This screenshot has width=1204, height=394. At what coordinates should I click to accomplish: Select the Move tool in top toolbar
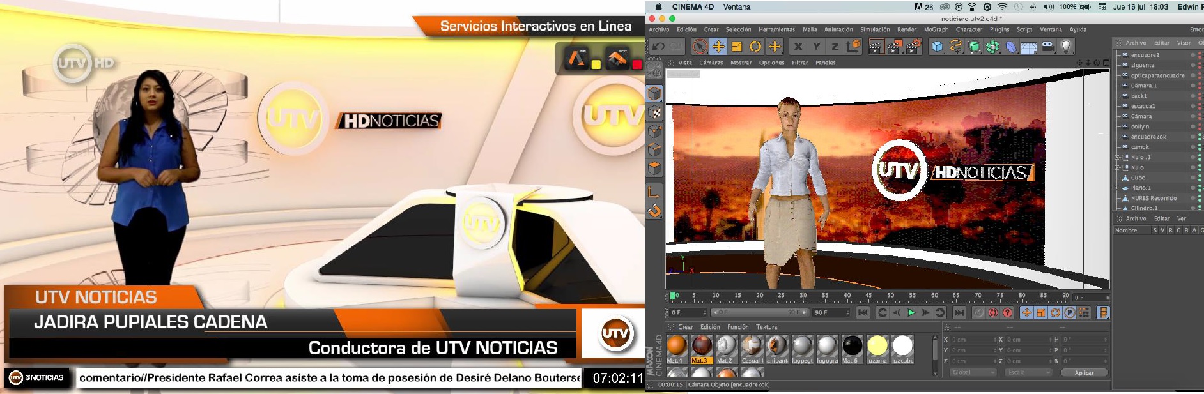click(x=718, y=46)
